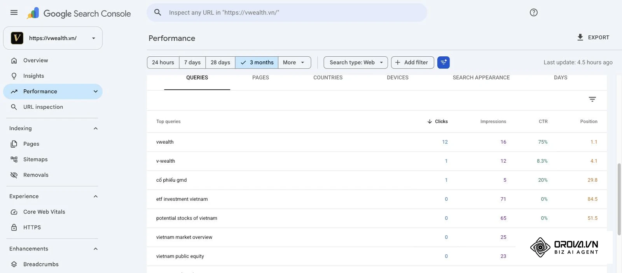Switch to the DEVICES tab

[x=398, y=78]
